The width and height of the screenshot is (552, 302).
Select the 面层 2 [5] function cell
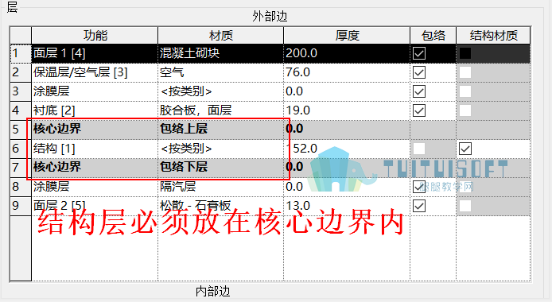click(95, 206)
